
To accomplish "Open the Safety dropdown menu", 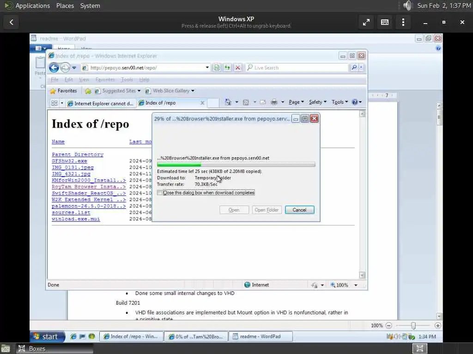I will [x=318, y=102].
